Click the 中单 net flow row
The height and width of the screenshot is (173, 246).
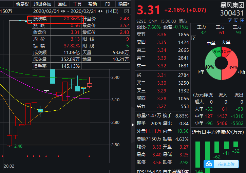(219, 116)
